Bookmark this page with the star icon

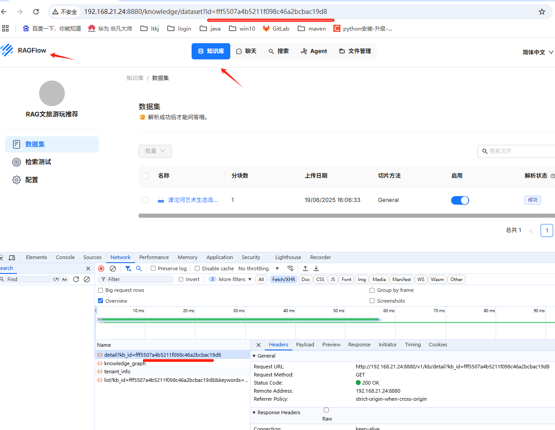click(x=542, y=12)
